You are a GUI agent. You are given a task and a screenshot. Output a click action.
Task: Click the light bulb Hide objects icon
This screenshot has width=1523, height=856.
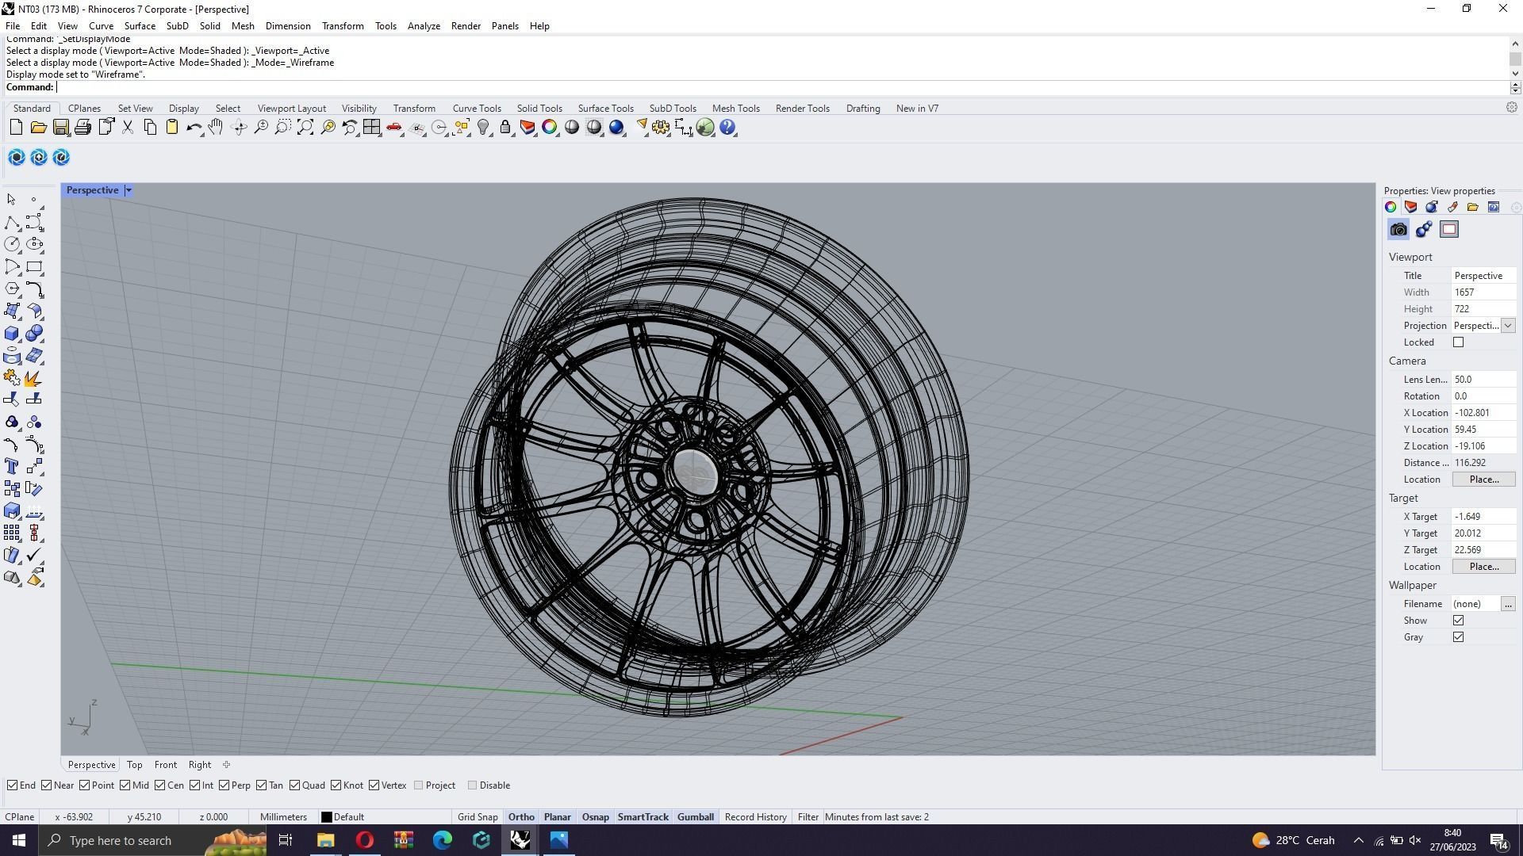pyautogui.click(x=483, y=128)
